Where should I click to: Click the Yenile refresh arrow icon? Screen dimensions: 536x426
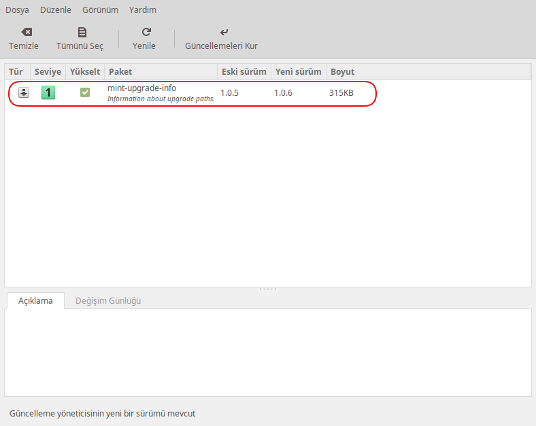(x=146, y=32)
